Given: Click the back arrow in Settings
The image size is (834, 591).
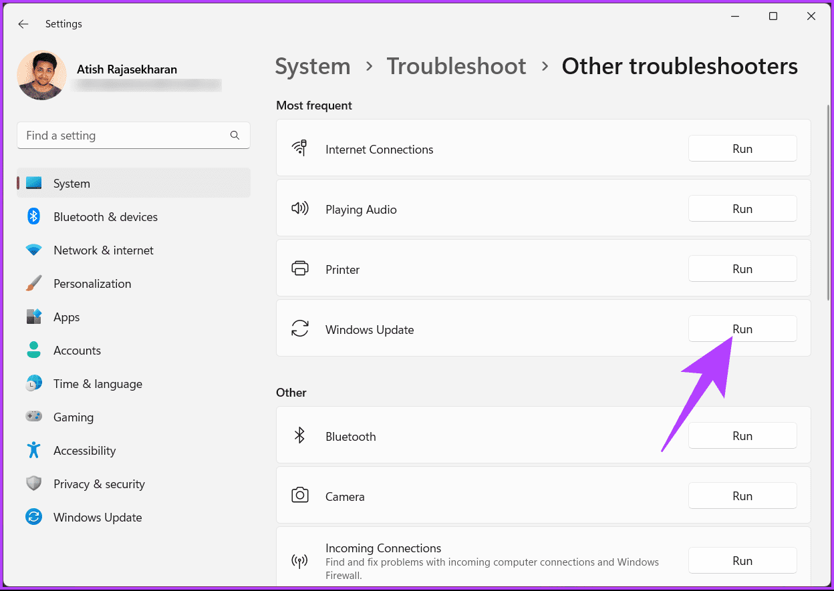Looking at the screenshot, I should (23, 24).
